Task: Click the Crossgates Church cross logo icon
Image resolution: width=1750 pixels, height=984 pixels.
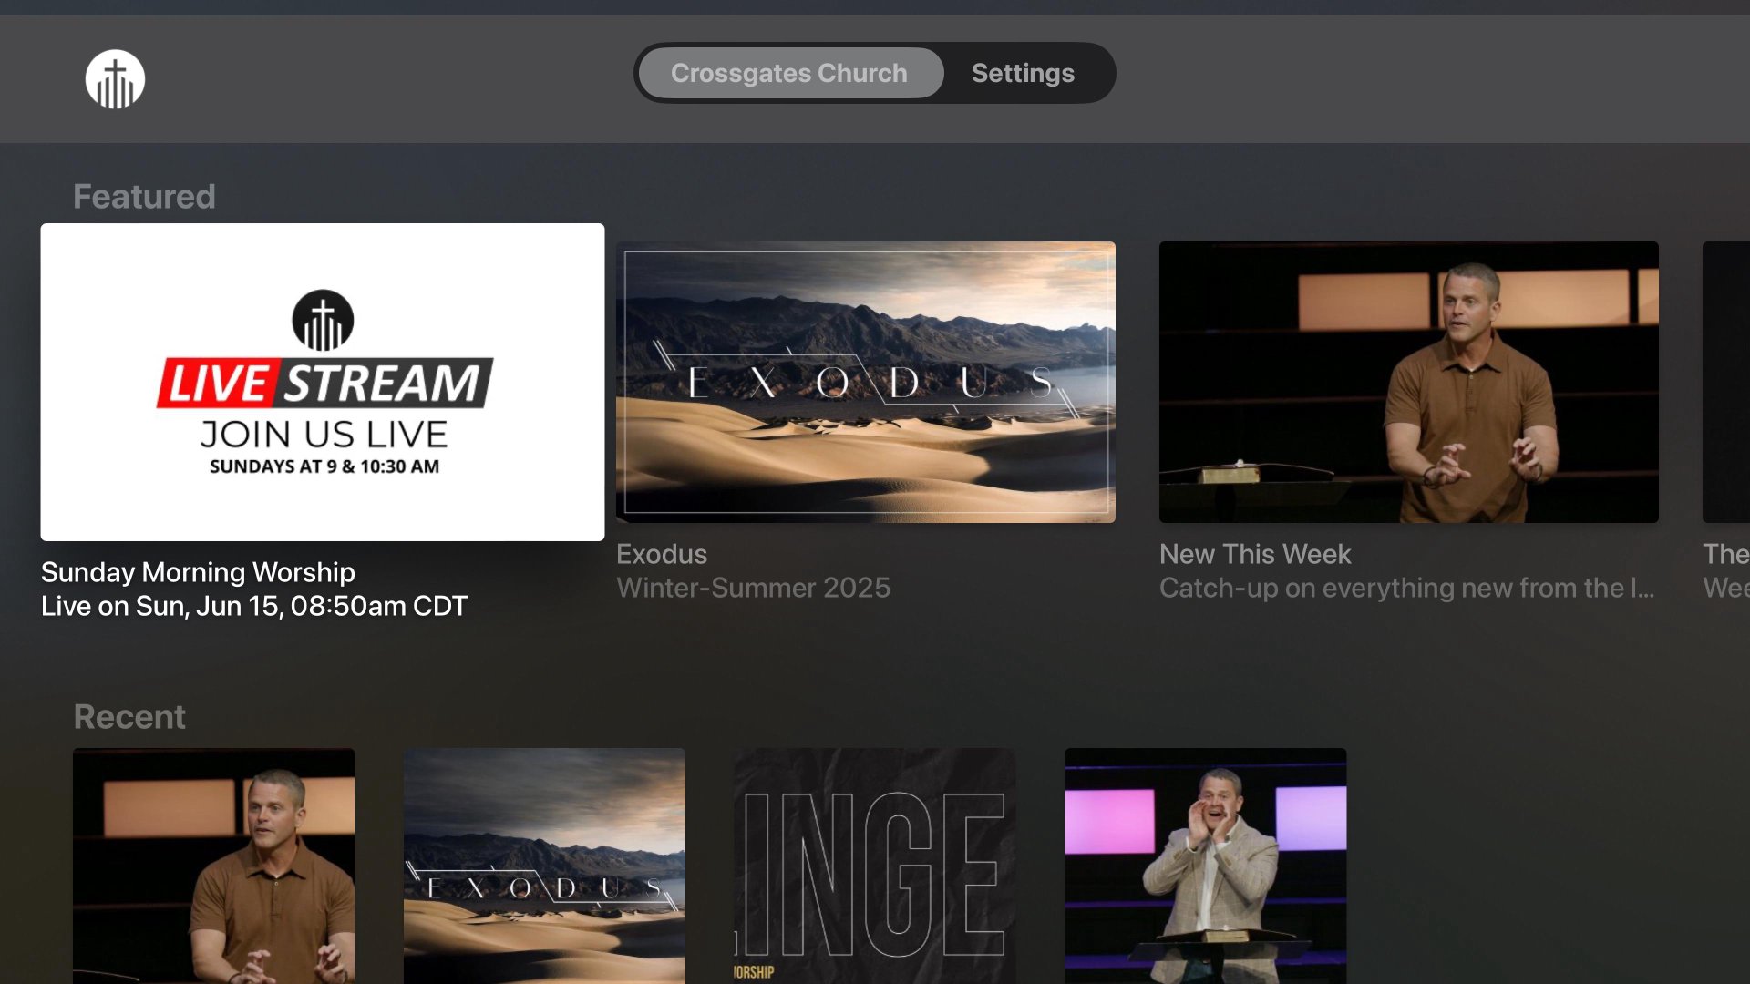Action: point(115,79)
